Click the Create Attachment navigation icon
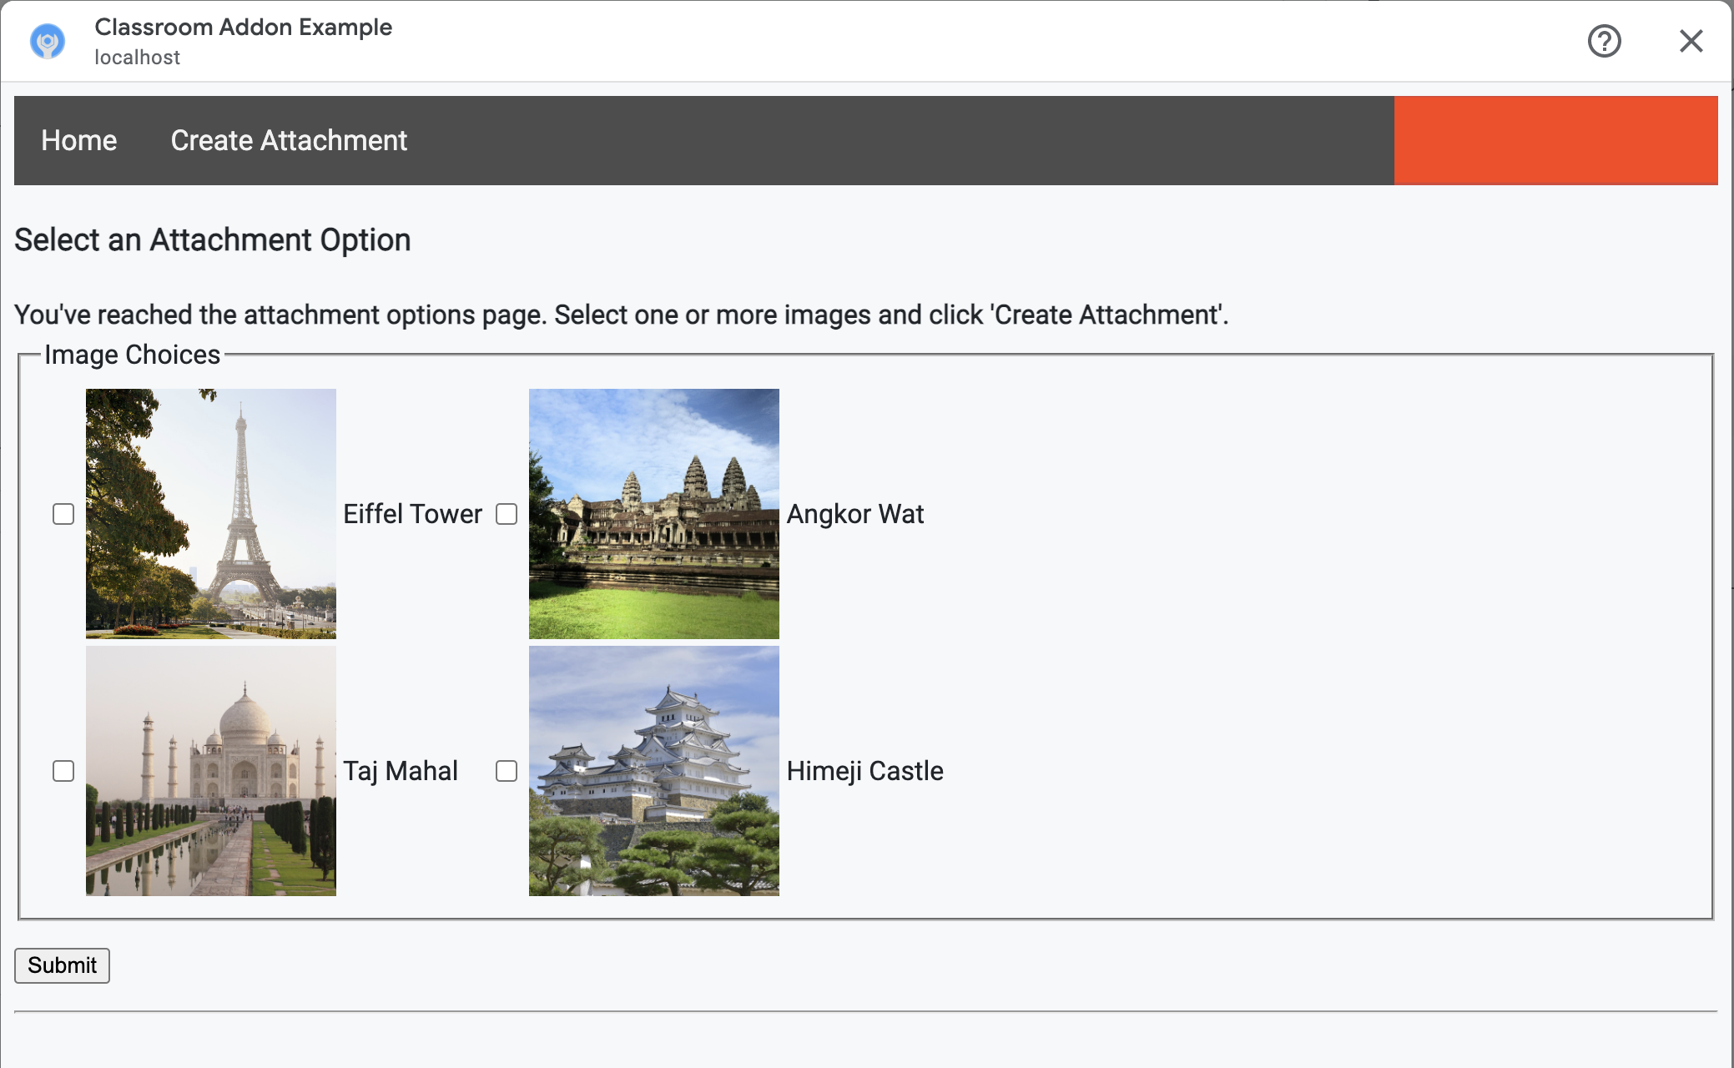The height and width of the screenshot is (1068, 1734). 290,140
